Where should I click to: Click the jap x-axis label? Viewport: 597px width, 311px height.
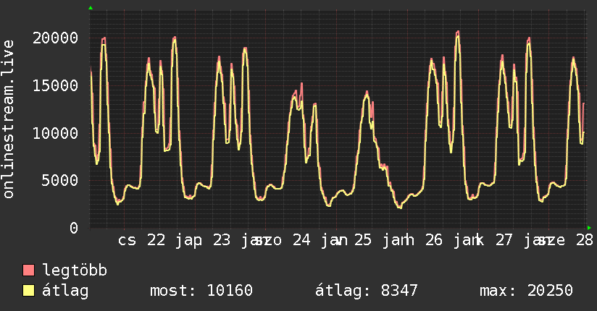(x=189, y=241)
